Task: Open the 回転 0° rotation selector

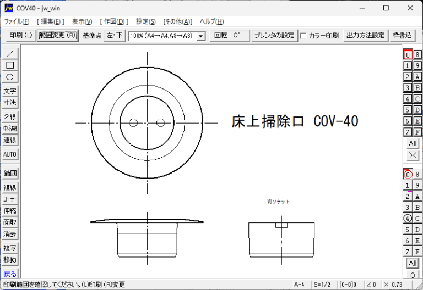Action: (x=230, y=36)
